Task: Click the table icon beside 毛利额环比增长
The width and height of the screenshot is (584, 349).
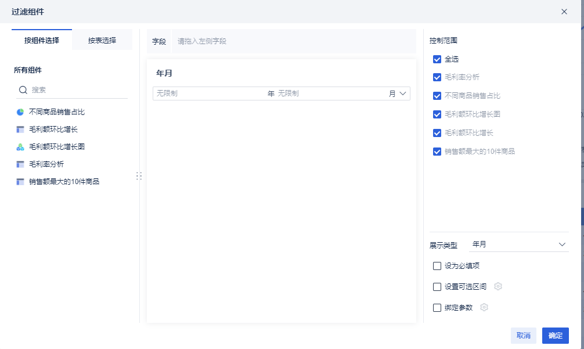Action: pyautogui.click(x=20, y=129)
